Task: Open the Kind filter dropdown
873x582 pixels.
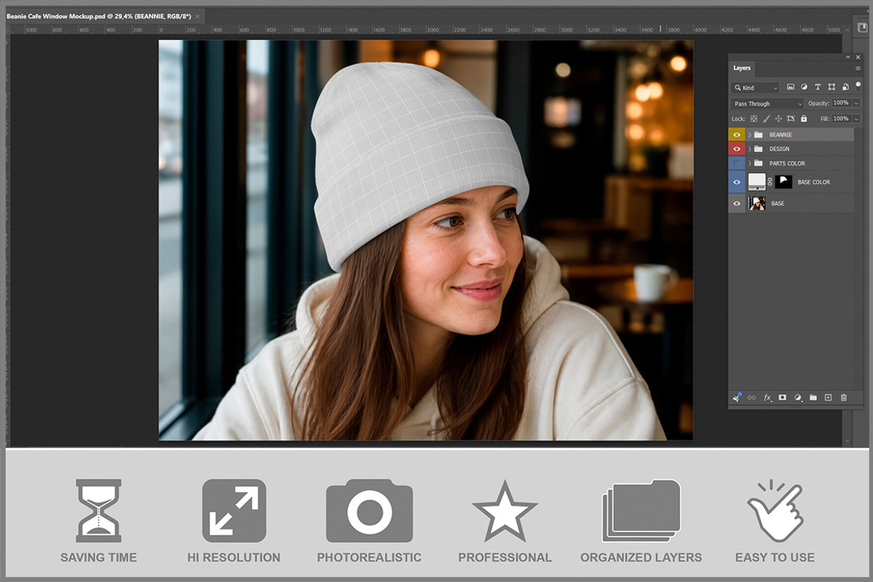Action: [756, 87]
